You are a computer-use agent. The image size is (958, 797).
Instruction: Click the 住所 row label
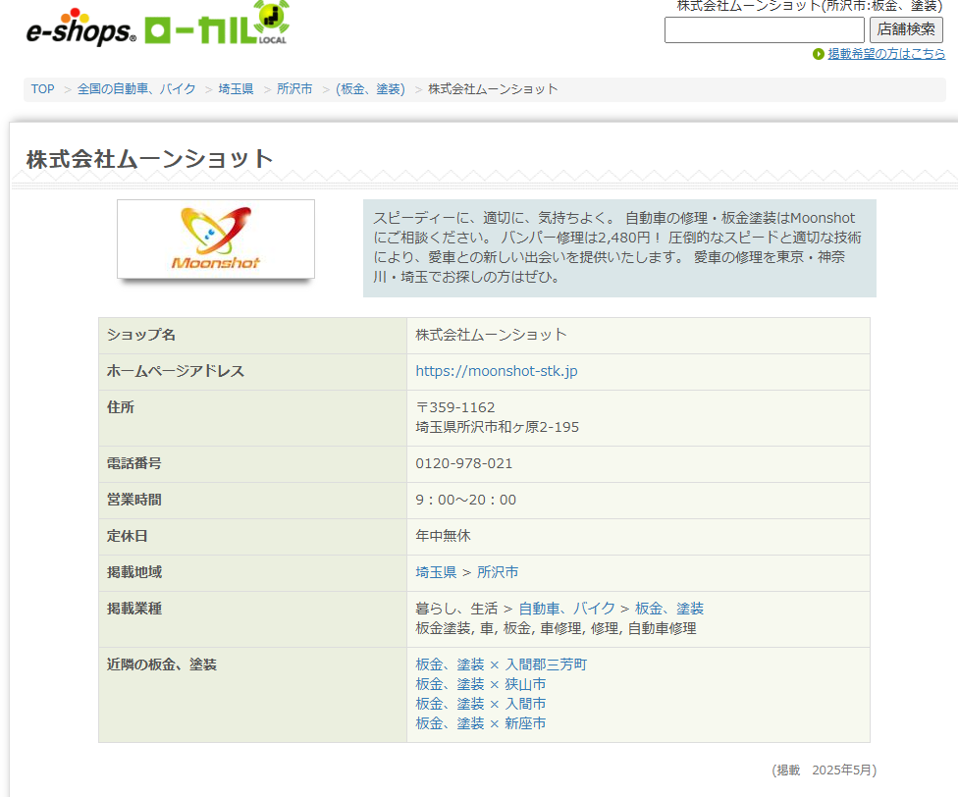click(x=121, y=407)
